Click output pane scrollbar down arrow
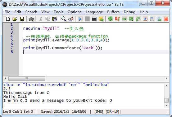 pos(166,105)
